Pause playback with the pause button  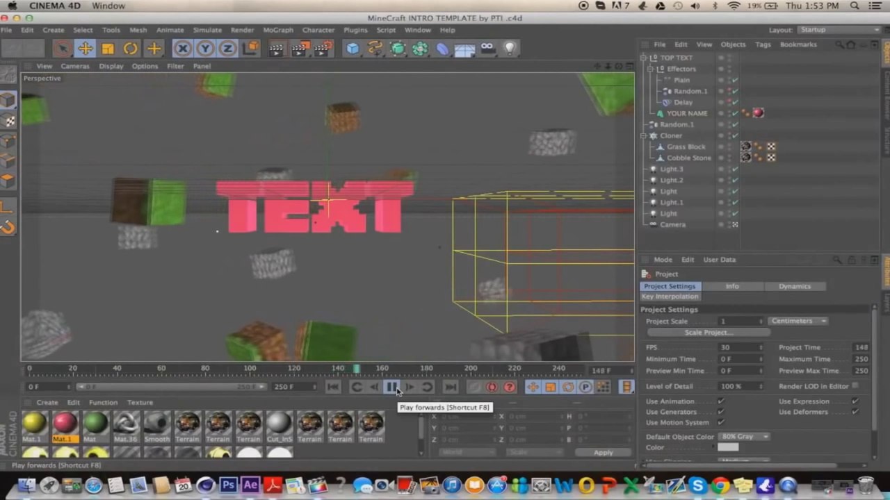391,387
